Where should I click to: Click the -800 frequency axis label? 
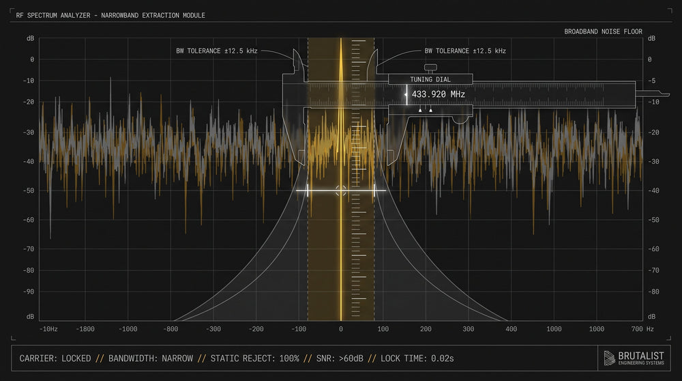170,329
